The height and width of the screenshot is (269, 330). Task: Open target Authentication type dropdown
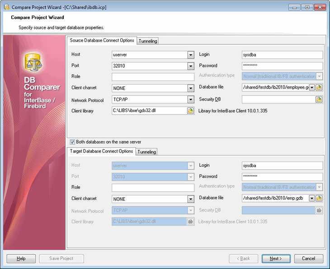(319, 187)
